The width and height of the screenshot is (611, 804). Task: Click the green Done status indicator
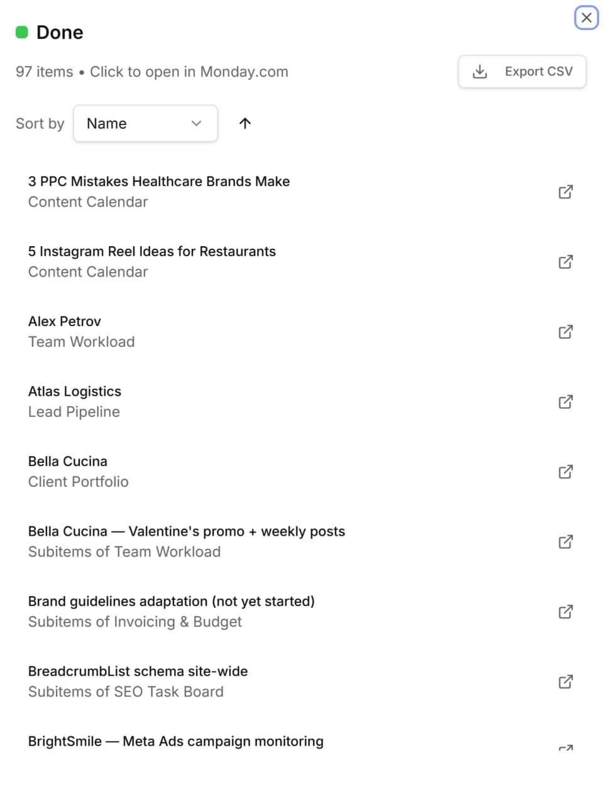point(23,31)
